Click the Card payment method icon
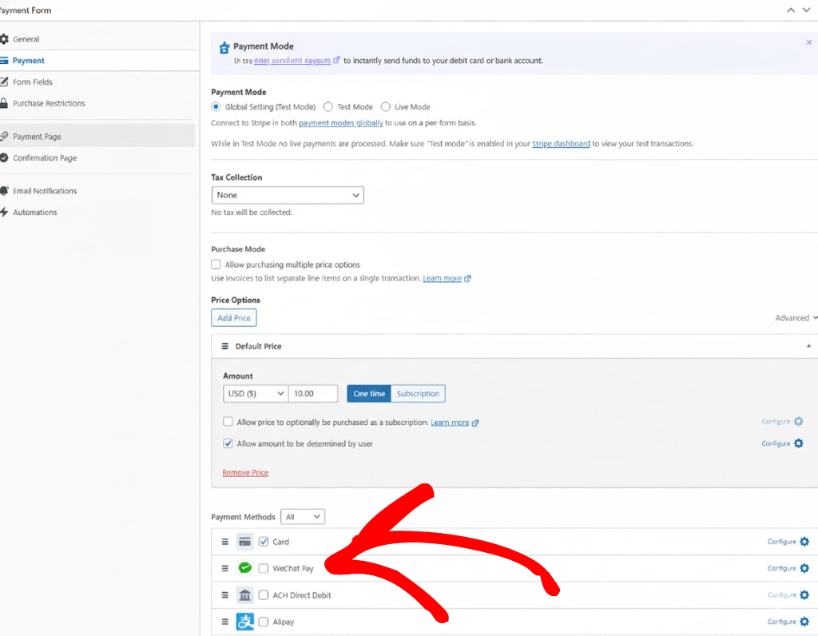 click(x=245, y=542)
